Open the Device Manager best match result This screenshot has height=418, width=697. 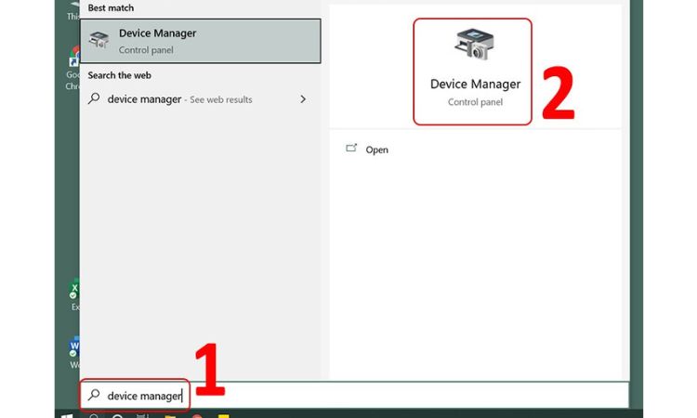200,41
